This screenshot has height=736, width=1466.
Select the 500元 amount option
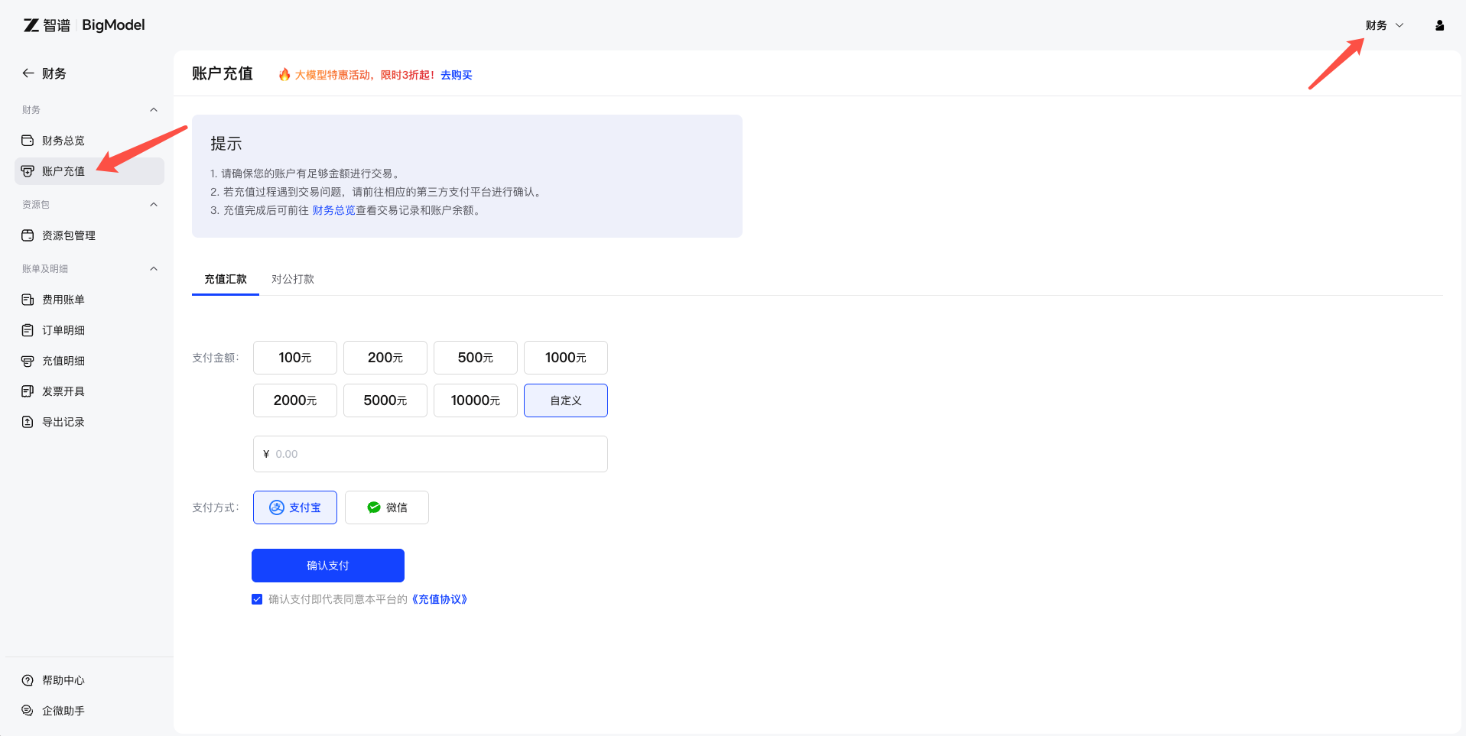pyautogui.click(x=476, y=358)
